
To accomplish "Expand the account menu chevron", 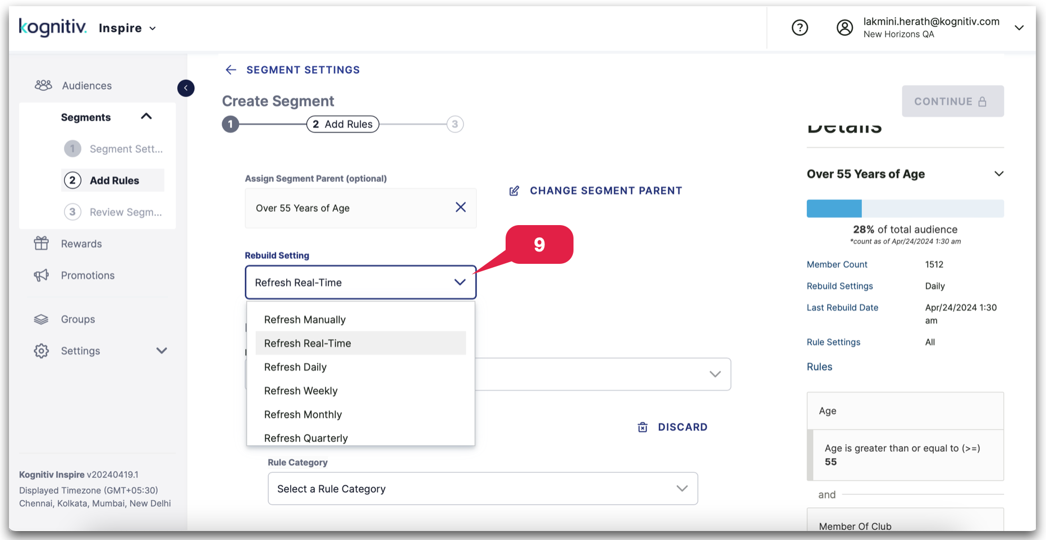I will tap(1019, 28).
